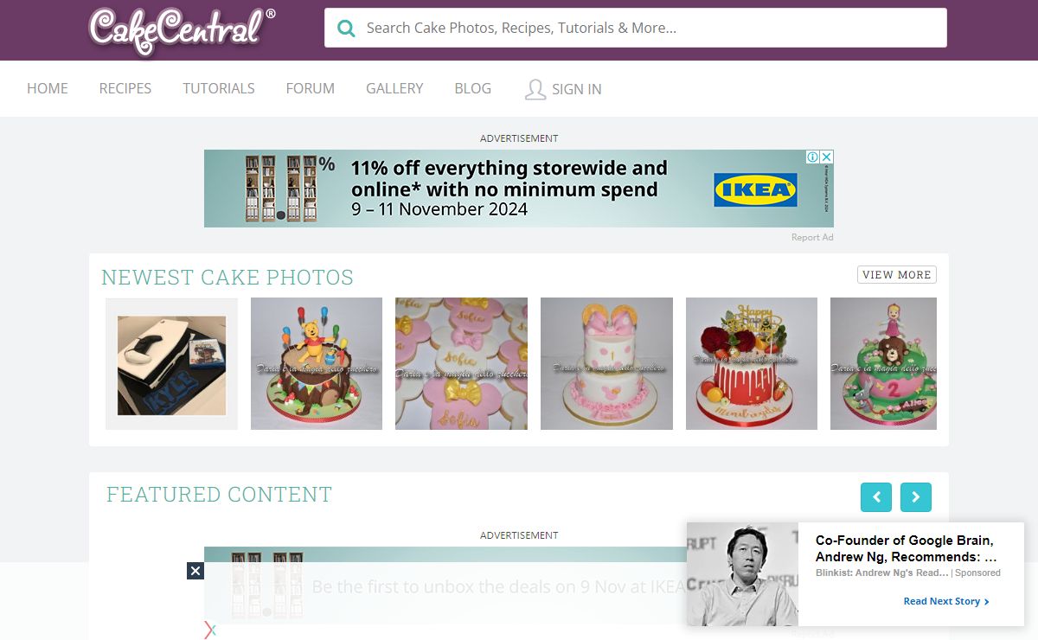
Task: Close the top IKEA banner ad
Action: (827, 157)
